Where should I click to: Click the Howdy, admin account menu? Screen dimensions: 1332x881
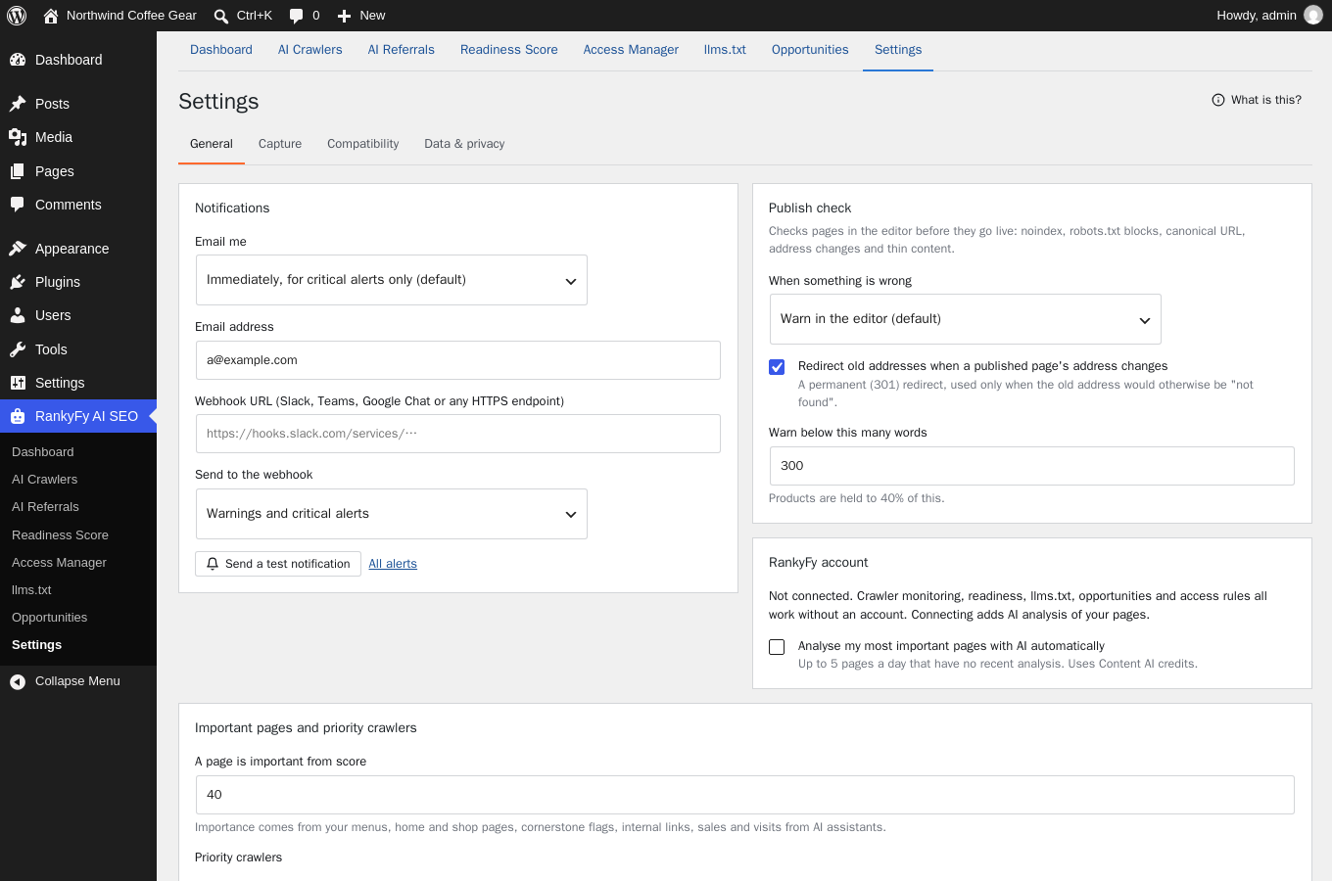coord(1269,16)
